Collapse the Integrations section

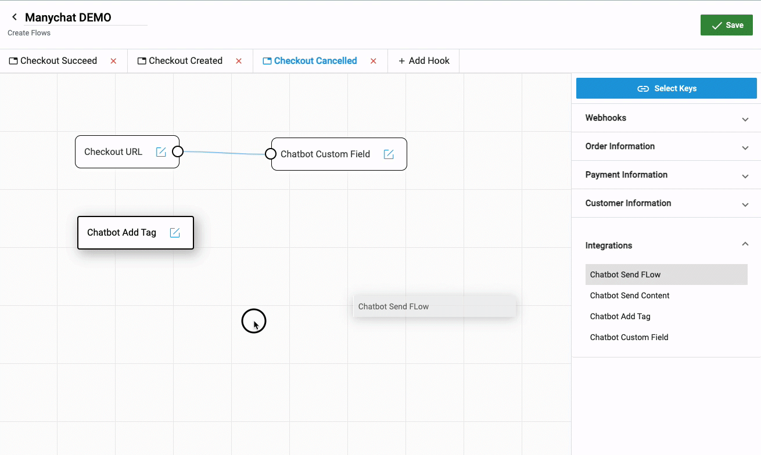point(745,244)
